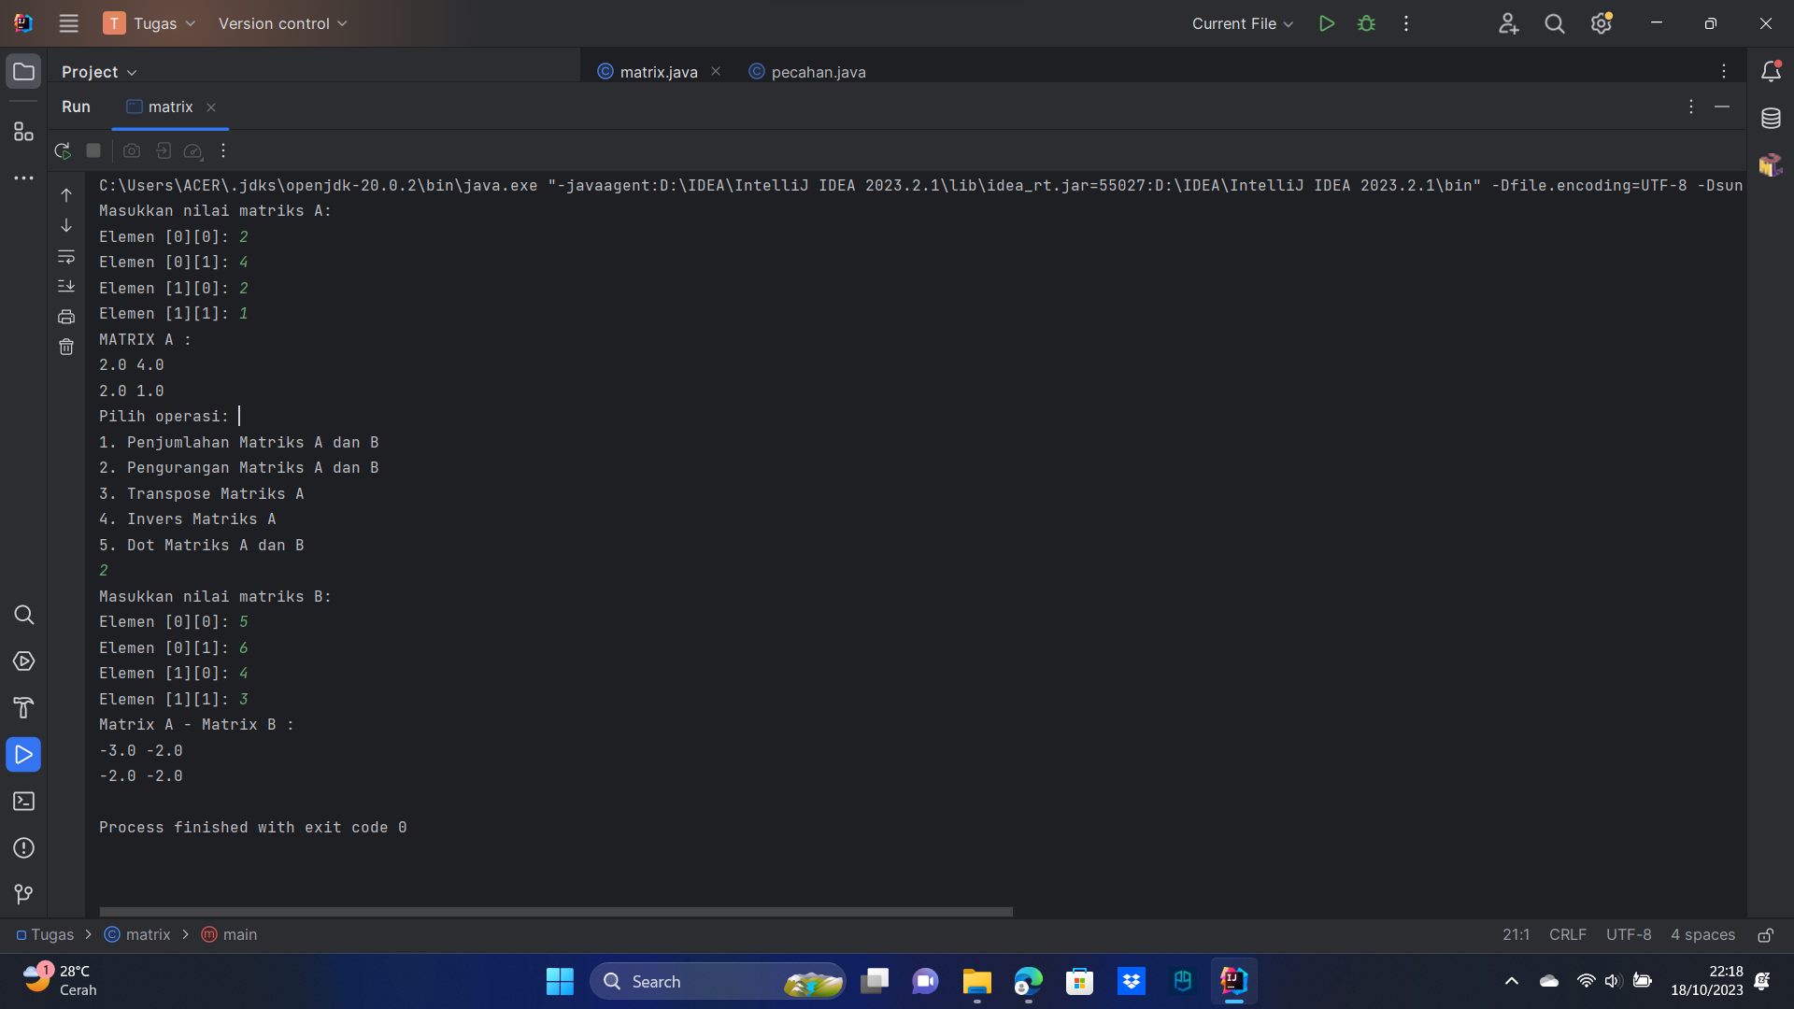Launch Microsoft Edge from the taskbar
Image resolution: width=1794 pixels, height=1009 pixels.
click(1027, 982)
